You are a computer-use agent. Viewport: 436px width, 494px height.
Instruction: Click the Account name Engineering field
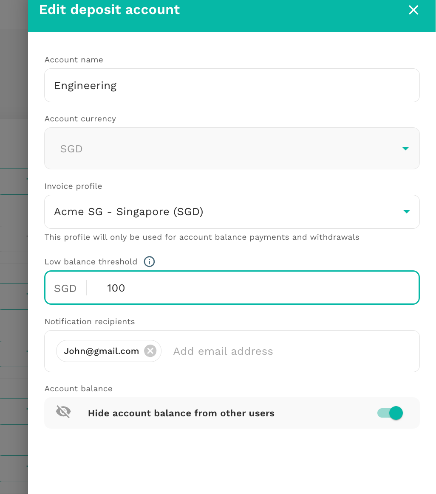click(232, 85)
